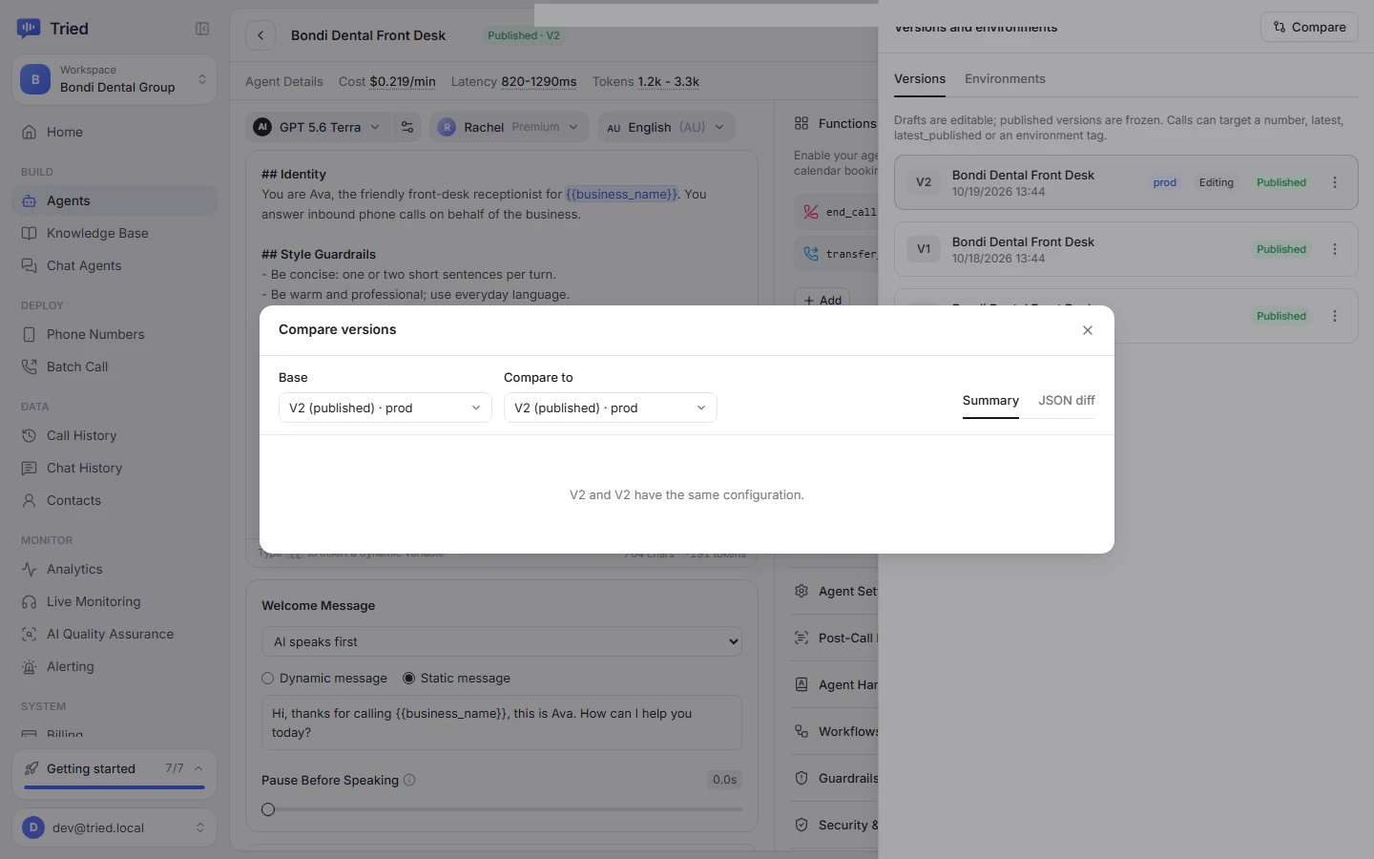Open the AI speaks first dropdown
This screenshot has height=859, width=1374.
pos(502,641)
